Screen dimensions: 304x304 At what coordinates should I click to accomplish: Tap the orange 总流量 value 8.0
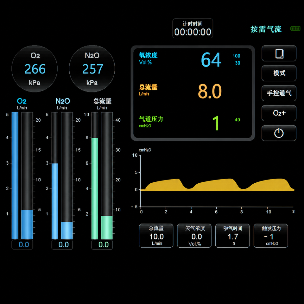tap(210, 91)
